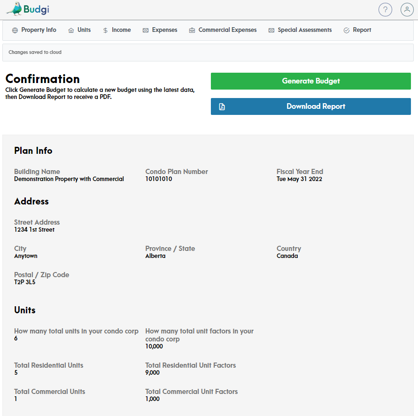Screen dimensions: 418x416
Task: Click the briefcase icon beside Commercial Expenses
Action: [x=192, y=30]
